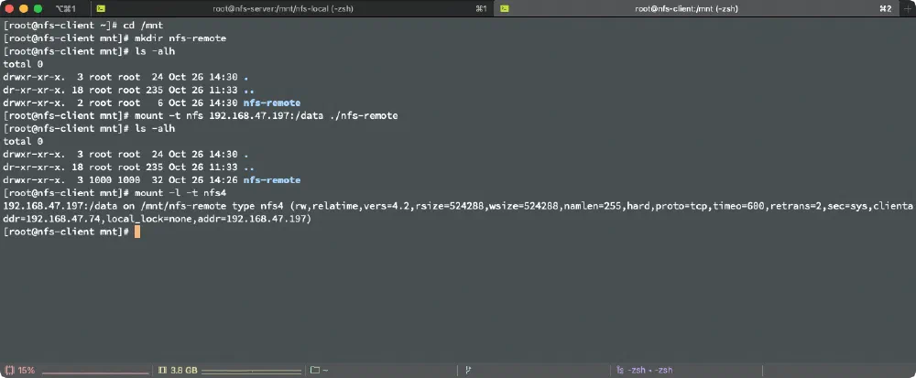This screenshot has height=378, width=916.
Task: Click the CPU usage 15% indicator
Action: click(20, 370)
